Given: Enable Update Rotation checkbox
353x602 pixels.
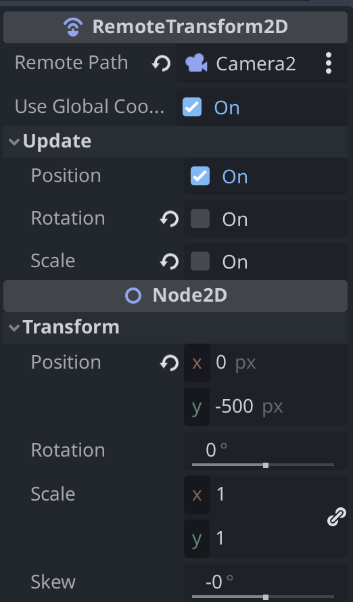Looking at the screenshot, I should click(200, 219).
